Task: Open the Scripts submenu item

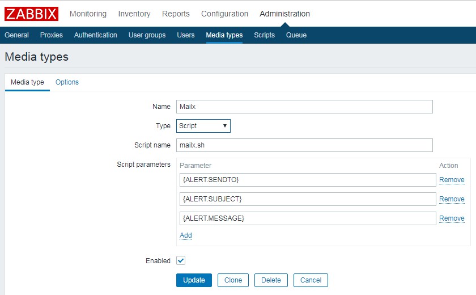Action: (x=264, y=35)
